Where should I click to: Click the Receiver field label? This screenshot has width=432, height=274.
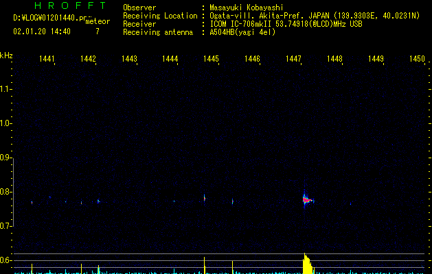point(139,24)
